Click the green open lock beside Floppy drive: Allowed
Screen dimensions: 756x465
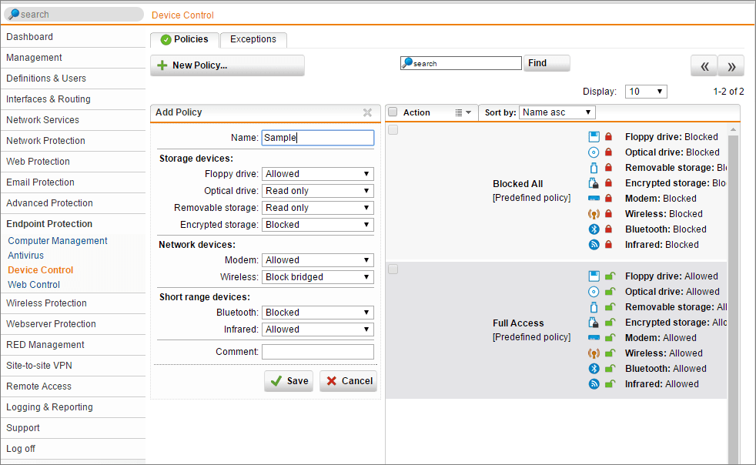[x=610, y=276]
